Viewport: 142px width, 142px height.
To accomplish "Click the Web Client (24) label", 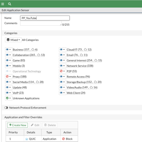I will pyautogui.click(x=76, y=93).
